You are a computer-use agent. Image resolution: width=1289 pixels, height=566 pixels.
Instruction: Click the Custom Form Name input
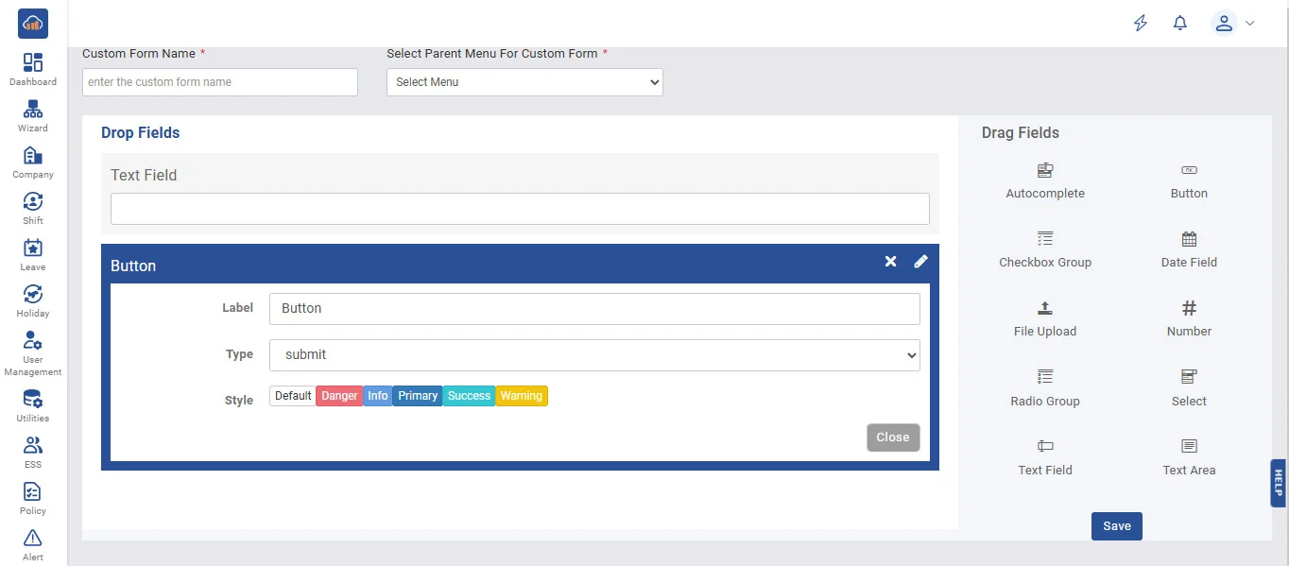[x=220, y=82]
